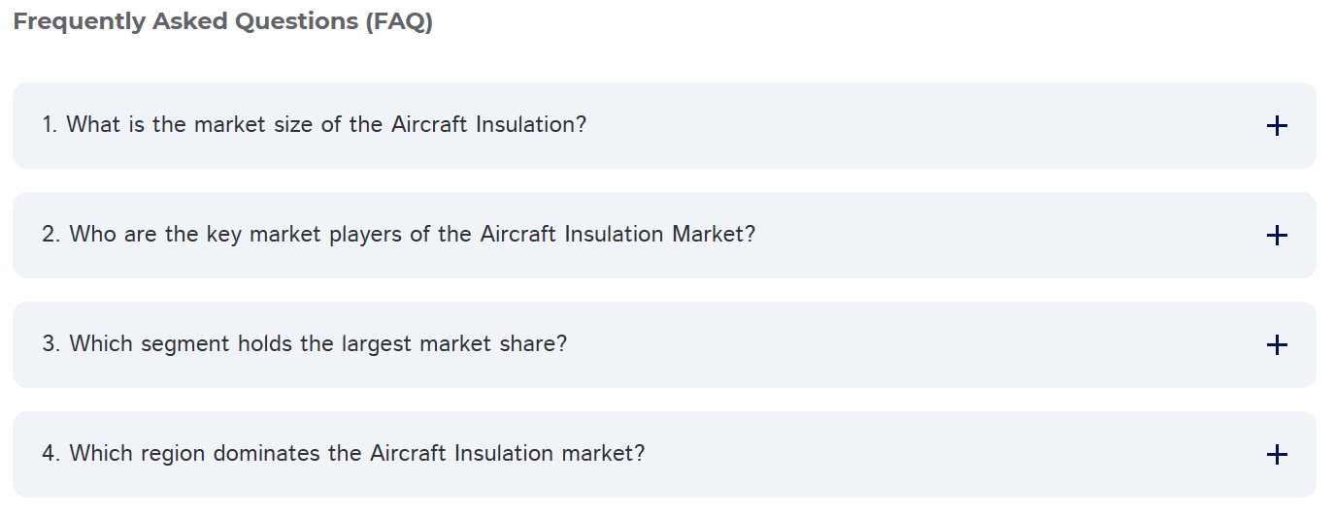1335x516 pixels.
Task: Click the number '4.' label in fourth FAQ
Action: 50,454
